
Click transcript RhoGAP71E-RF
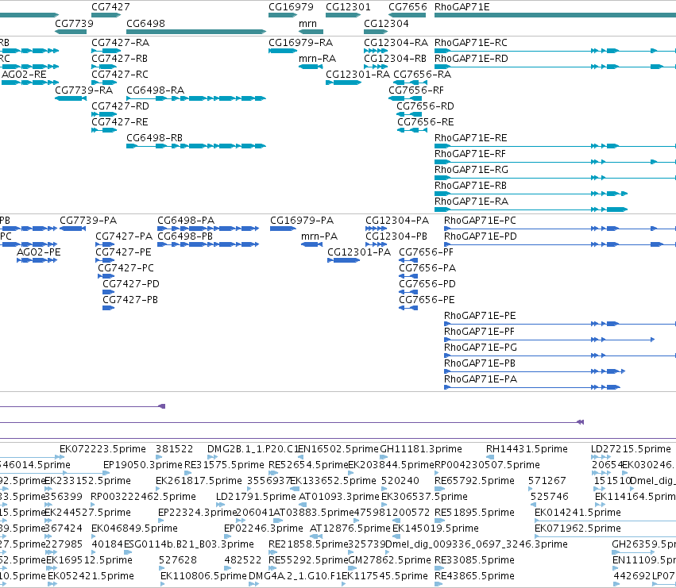click(470, 154)
